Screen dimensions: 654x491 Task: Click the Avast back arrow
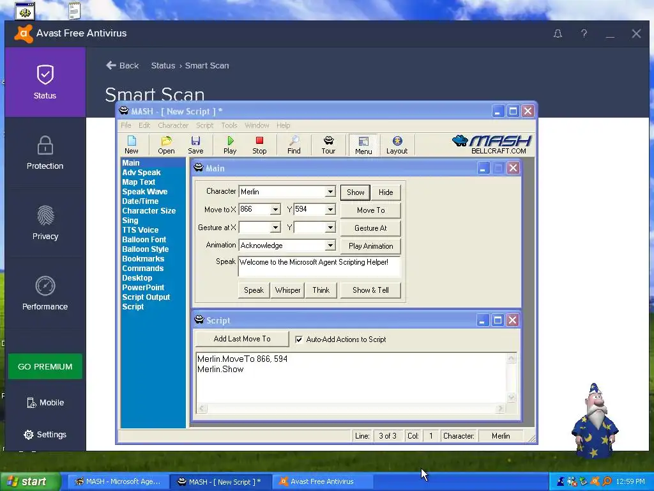pyautogui.click(x=111, y=65)
